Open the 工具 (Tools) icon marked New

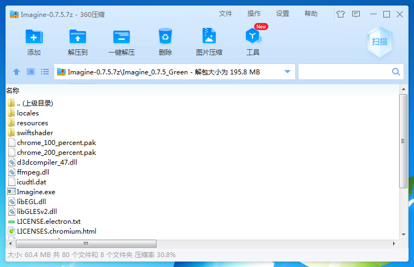(x=253, y=36)
